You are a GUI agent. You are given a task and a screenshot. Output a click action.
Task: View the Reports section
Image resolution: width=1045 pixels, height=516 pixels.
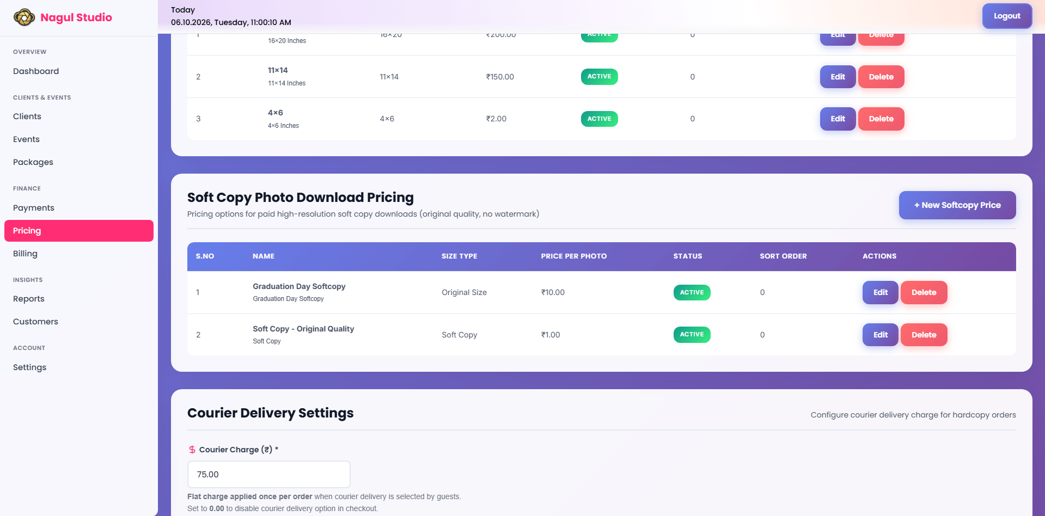[x=29, y=299]
